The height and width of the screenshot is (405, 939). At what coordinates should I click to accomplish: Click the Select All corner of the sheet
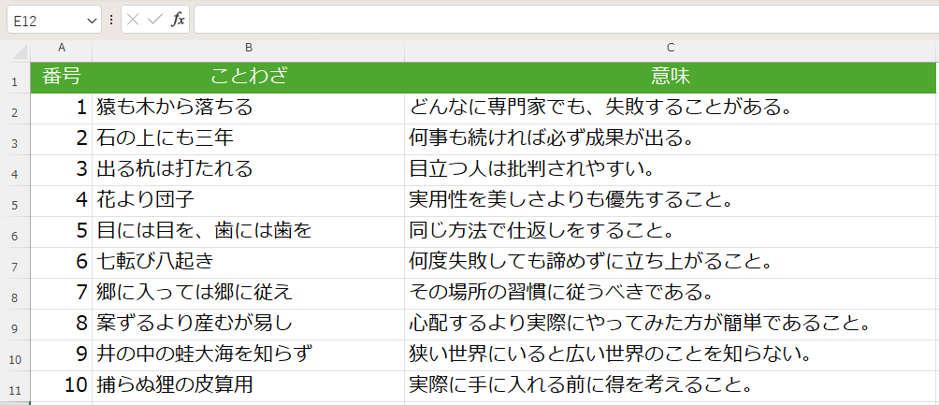tap(15, 48)
